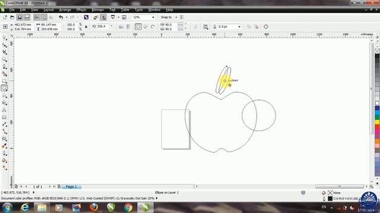Image resolution: width=380 pixels, height=213 pixels.
Task: Select the Color Eyedropper tool
Action: pos(4,146)
